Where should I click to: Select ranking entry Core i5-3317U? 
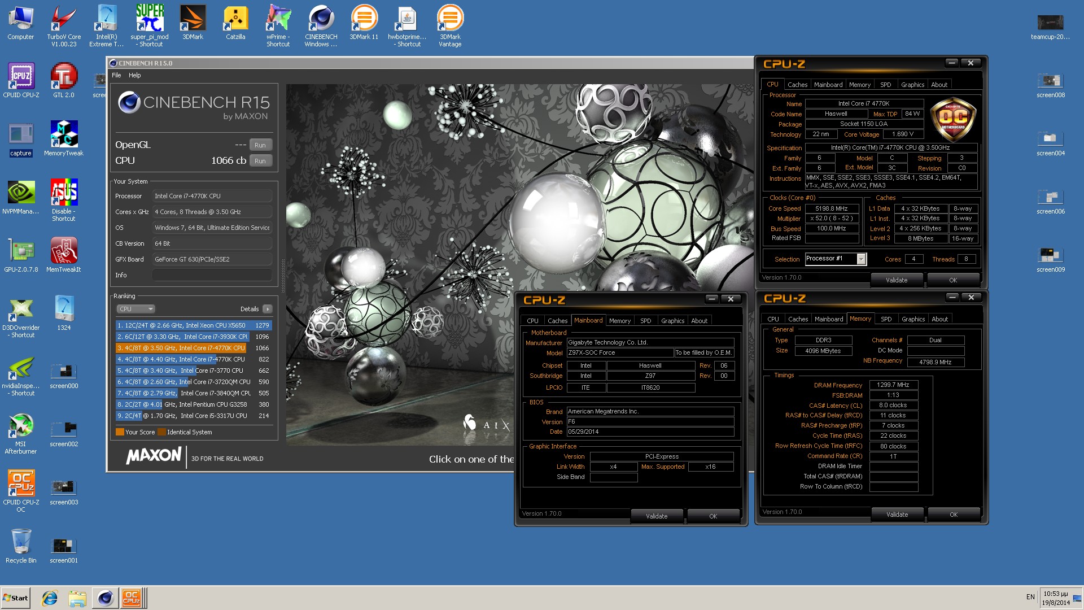coord(193,416)
